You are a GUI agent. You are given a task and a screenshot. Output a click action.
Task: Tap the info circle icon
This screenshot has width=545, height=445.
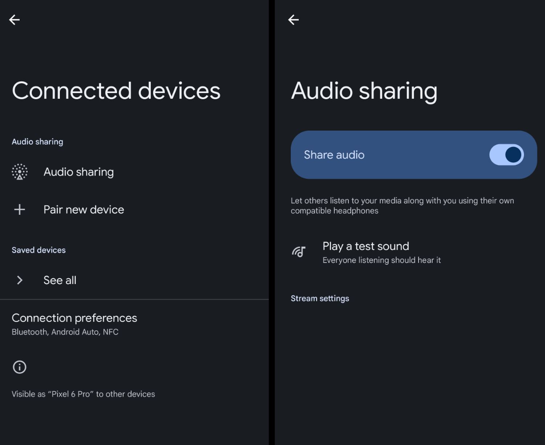pyautogui.click(x=20, y=367)
